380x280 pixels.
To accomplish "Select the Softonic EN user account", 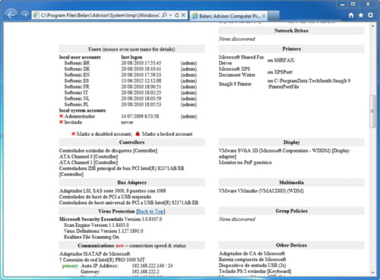I will 77,75.
